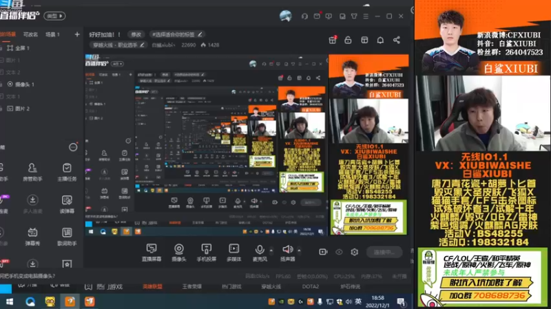This screenshot has height=309, width=551.
Task: Open the 房管助手 tool
Action: [x=32, y=172]
